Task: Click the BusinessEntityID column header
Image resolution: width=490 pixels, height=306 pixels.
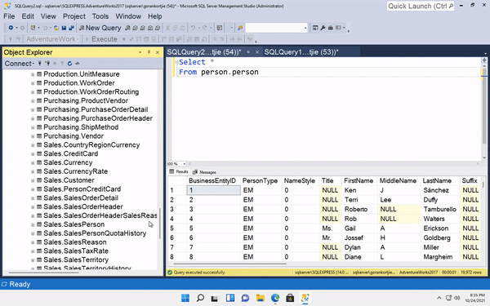Action: tap(214, 180)
